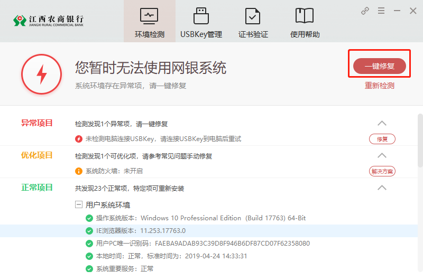Open the 使用帮助 tab
This screenshot has height=280, width=423.
coord(305,21)
